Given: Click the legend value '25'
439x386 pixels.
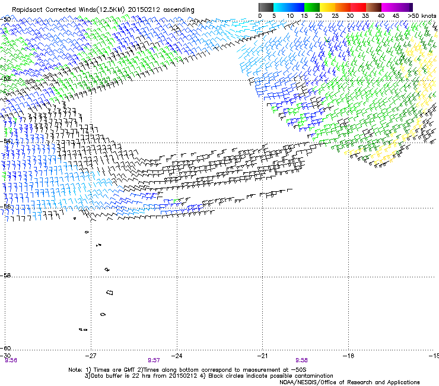Looking at the screenshot, I should (x=335, y=16).
